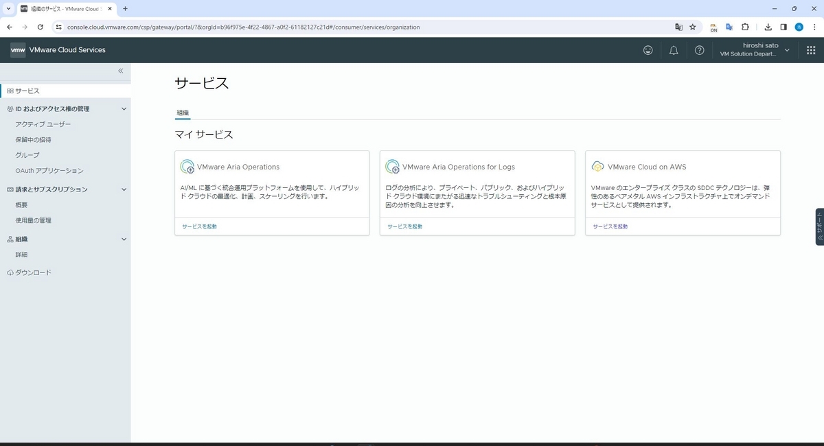The image size is (824, 446).
Task: Open the help question mark icon
Action: [699, 50]
